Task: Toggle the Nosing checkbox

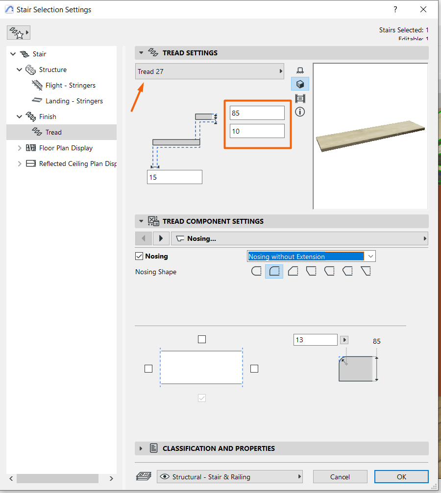Action: pyautogui.click(x=139, y=256)
